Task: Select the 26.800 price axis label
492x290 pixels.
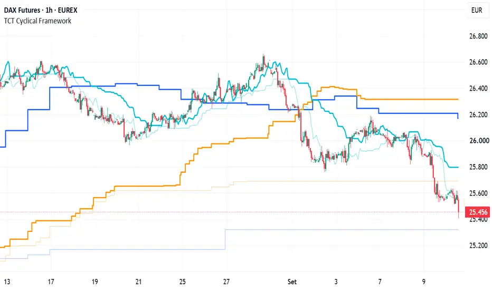Action: click(478, 36)
